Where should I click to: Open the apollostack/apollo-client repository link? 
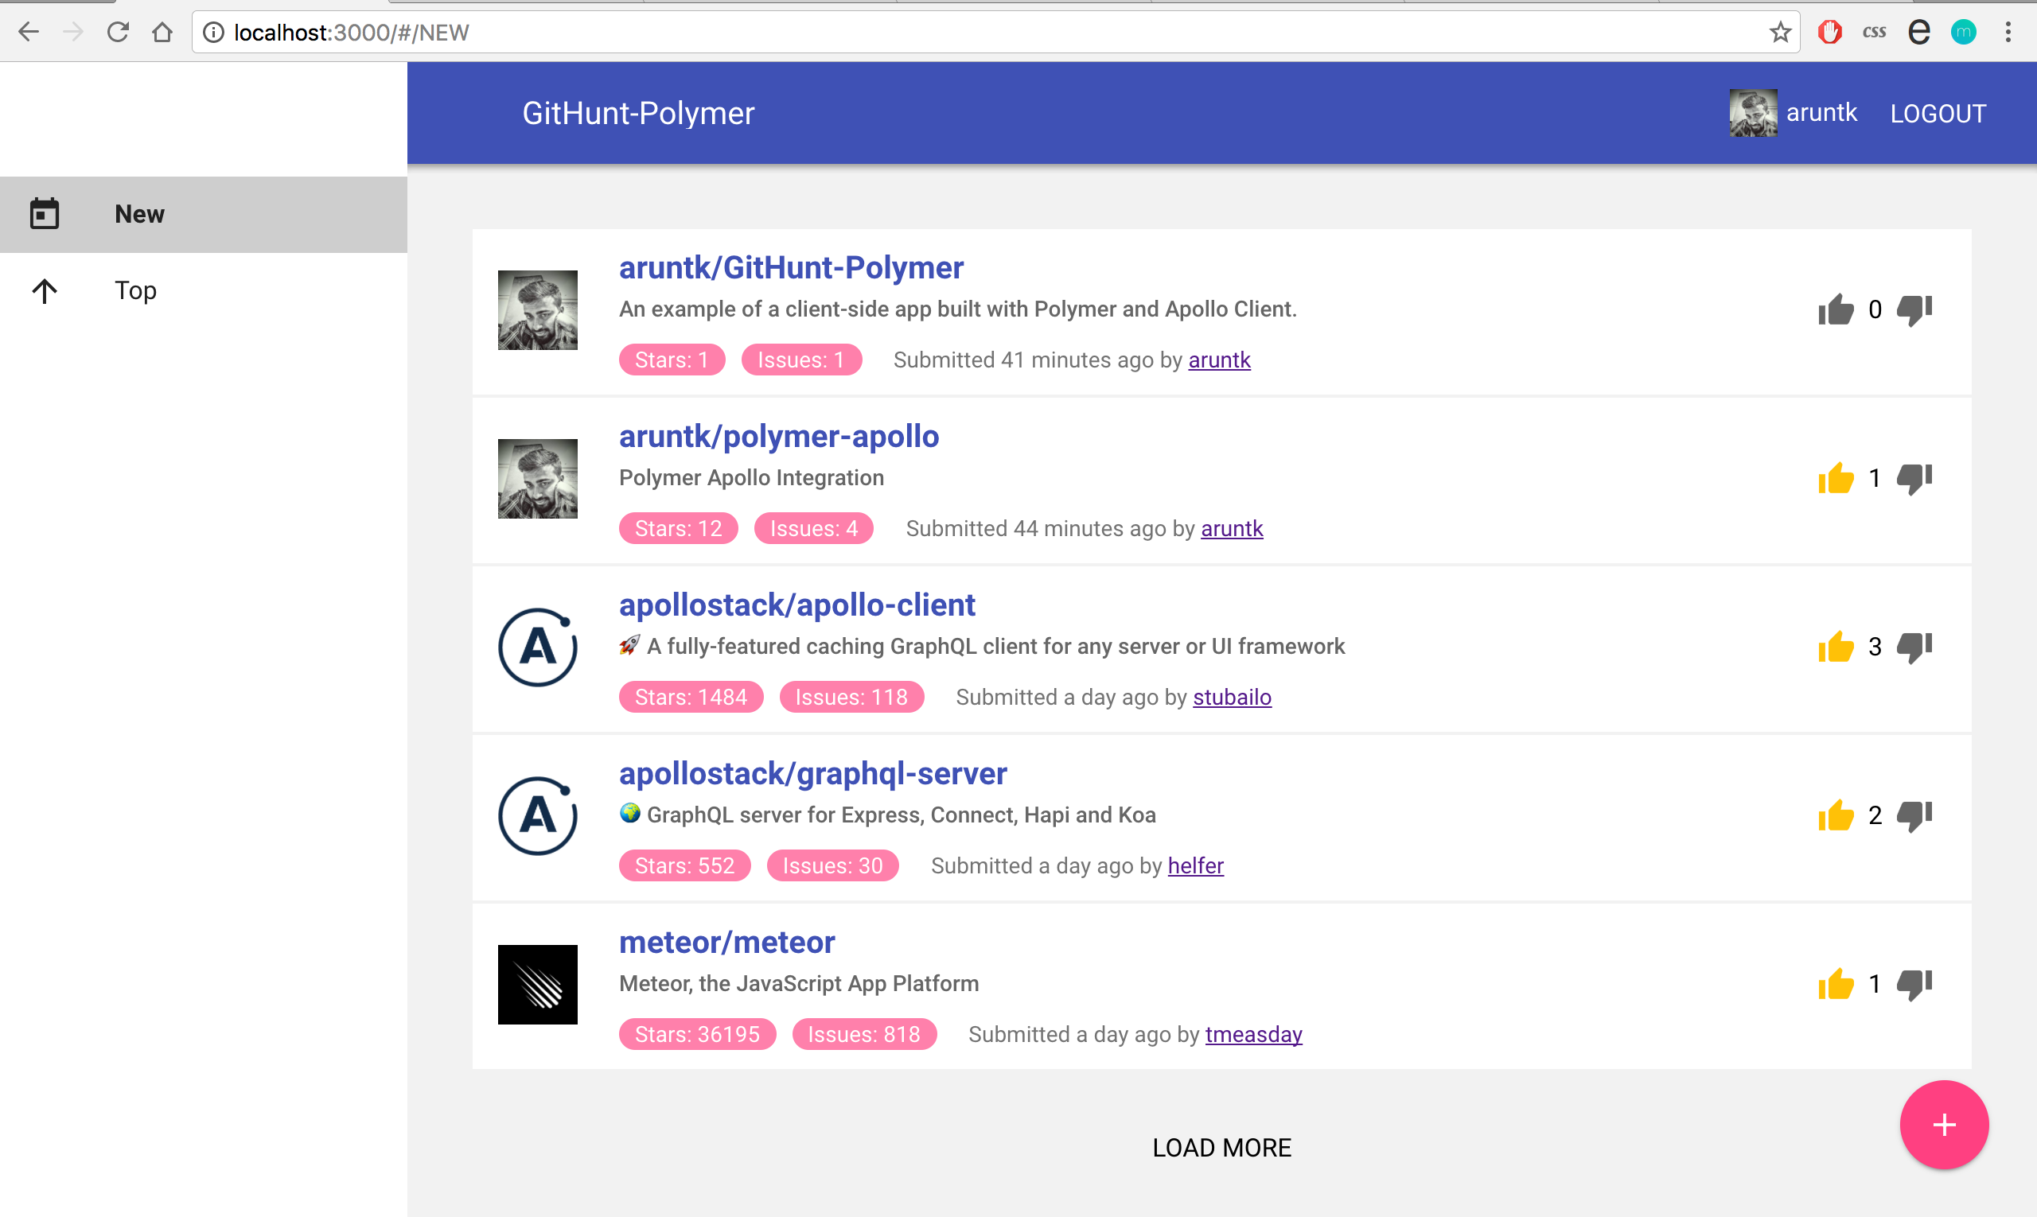(x=796, y=605)
